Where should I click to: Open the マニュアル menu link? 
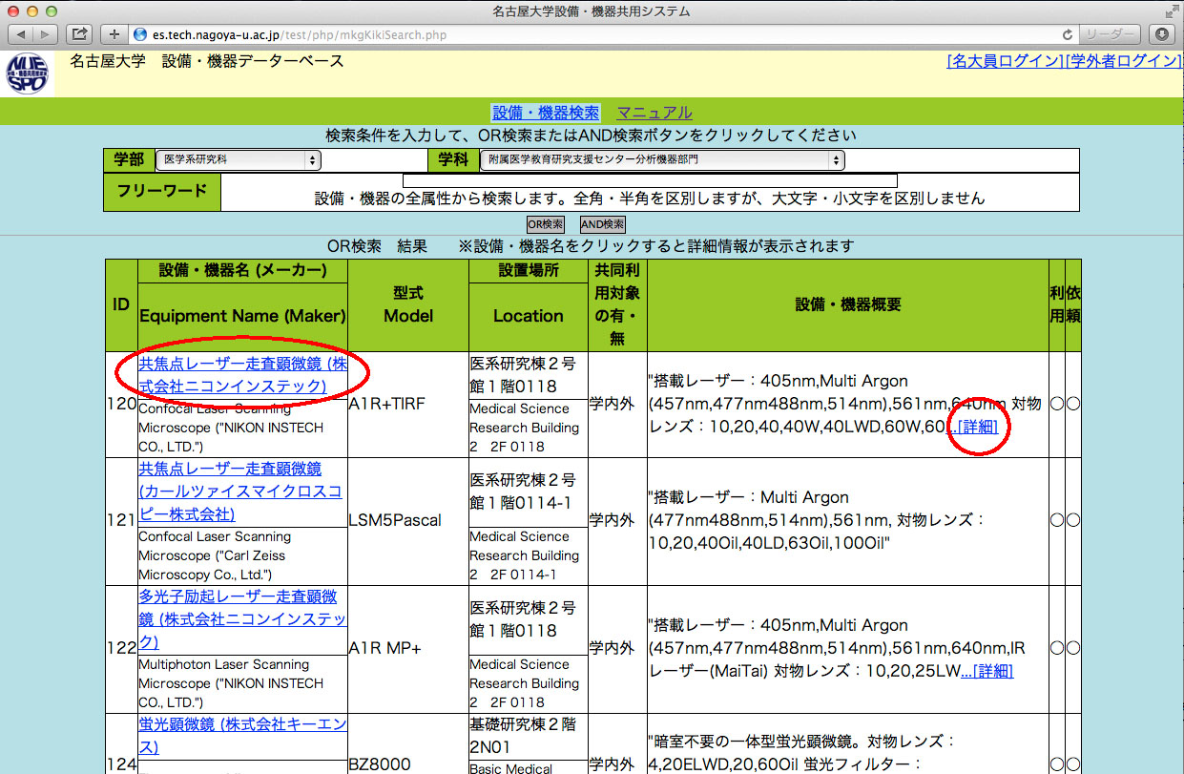[x=654, y=113]
